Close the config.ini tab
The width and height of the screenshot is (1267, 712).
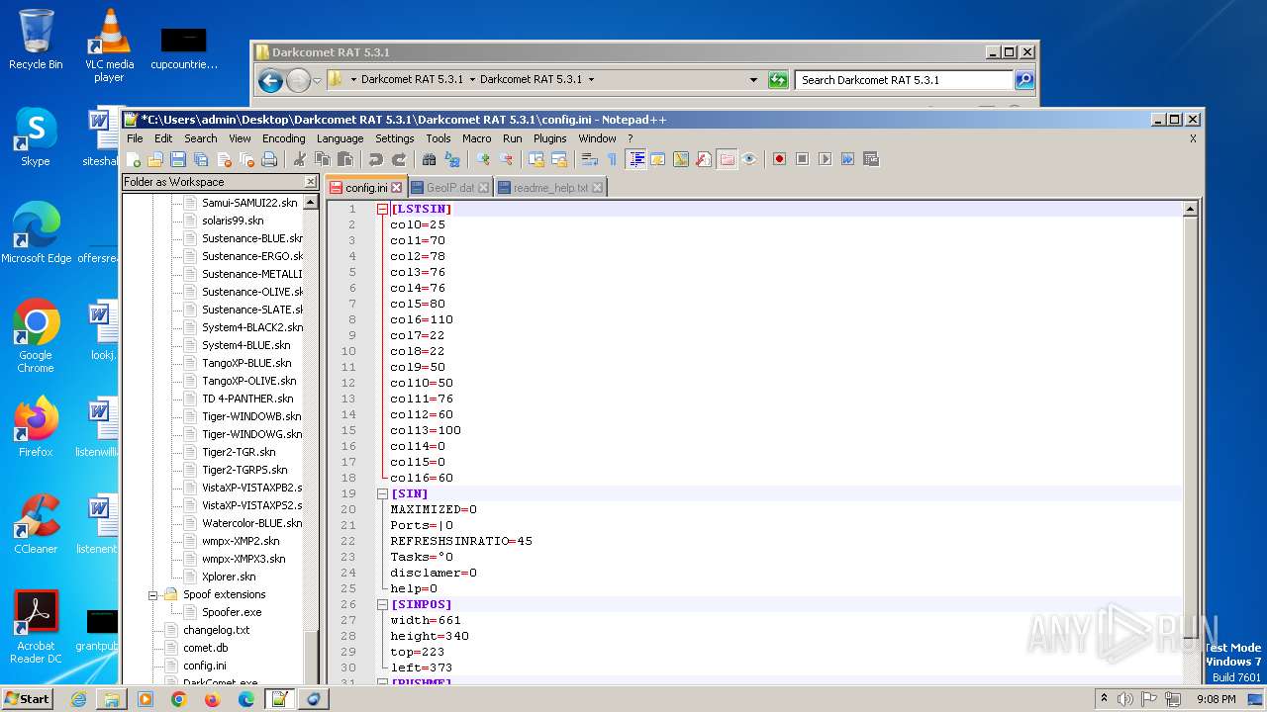coord(396,187)
